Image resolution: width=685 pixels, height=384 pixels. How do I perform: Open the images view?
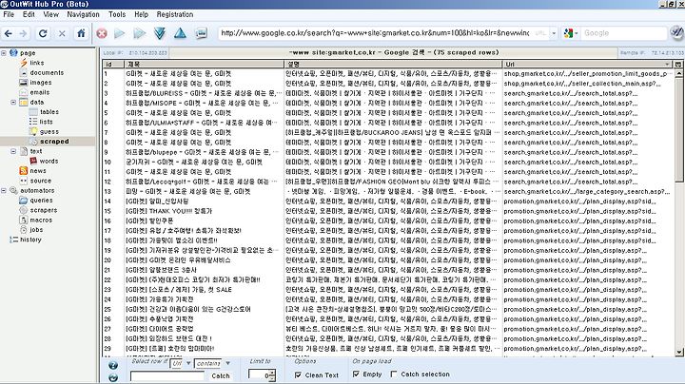(x=41, y=83)
